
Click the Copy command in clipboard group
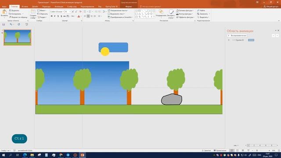15,14
